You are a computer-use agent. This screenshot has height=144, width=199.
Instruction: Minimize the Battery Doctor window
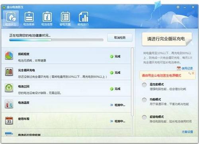(x=185, y=8)
